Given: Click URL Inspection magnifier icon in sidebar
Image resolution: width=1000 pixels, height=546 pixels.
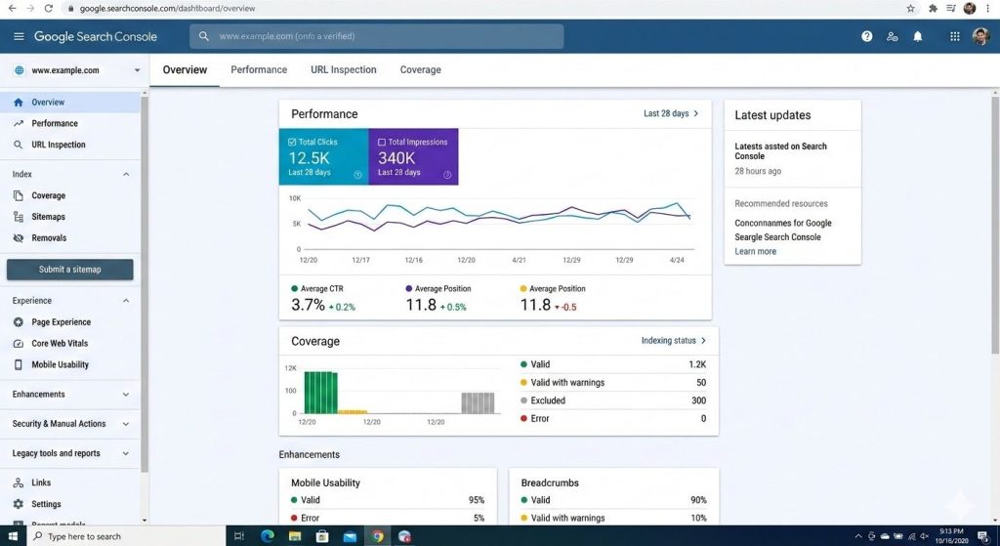Looking at the screenshot, I should (18, 145).
